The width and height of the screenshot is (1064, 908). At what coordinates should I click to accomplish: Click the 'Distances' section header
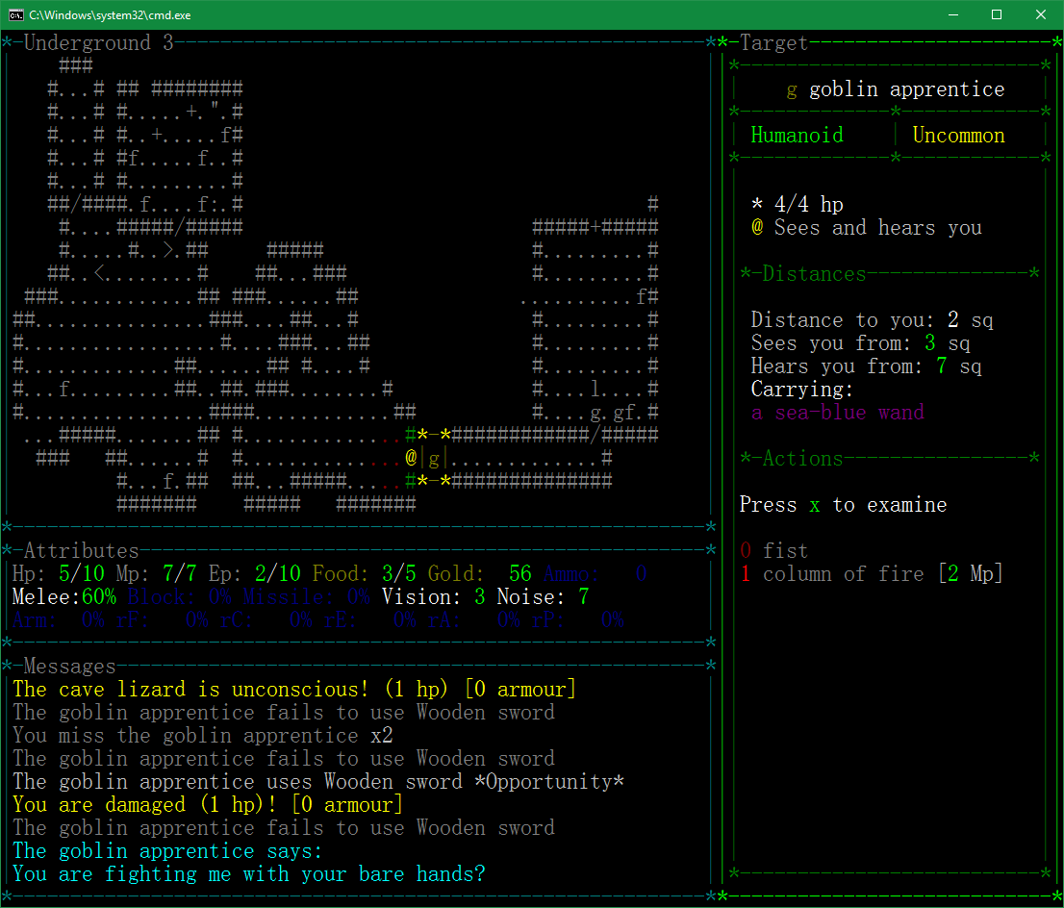814,273
